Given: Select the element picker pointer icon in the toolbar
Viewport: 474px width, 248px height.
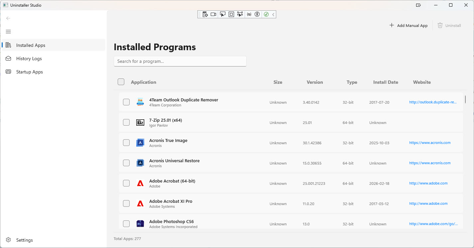Looking at the screenshot, I should tap(223, 14).
